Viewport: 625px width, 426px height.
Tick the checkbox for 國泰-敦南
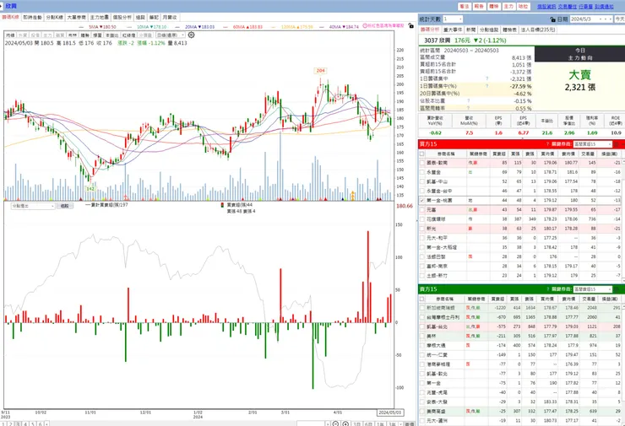422,163
